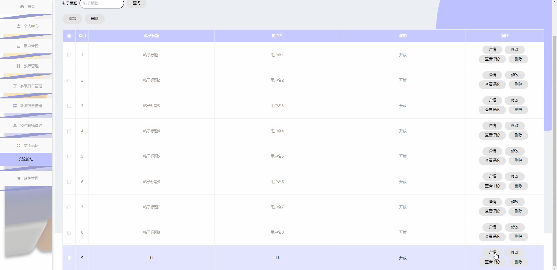
Task: Collapse the 交流论坛 parent menu
Action: point(26,145)
